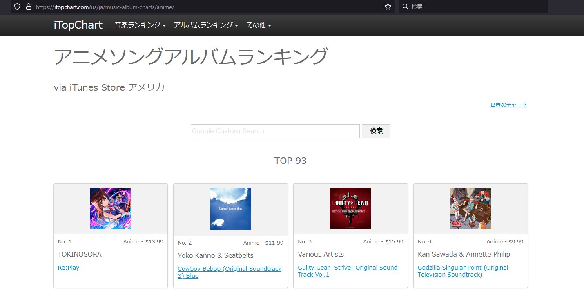Go to the iTopChart home logo
The image size is (584, 297).
pyautogui.click(x=78, y=25)
